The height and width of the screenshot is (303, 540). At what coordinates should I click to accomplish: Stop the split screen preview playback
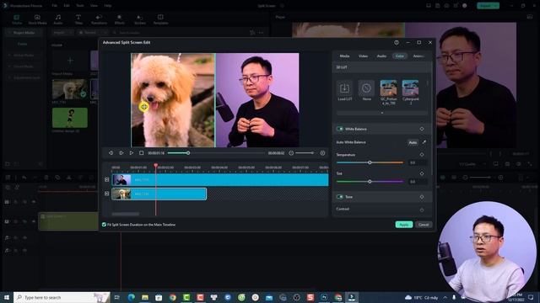[141, 153]
